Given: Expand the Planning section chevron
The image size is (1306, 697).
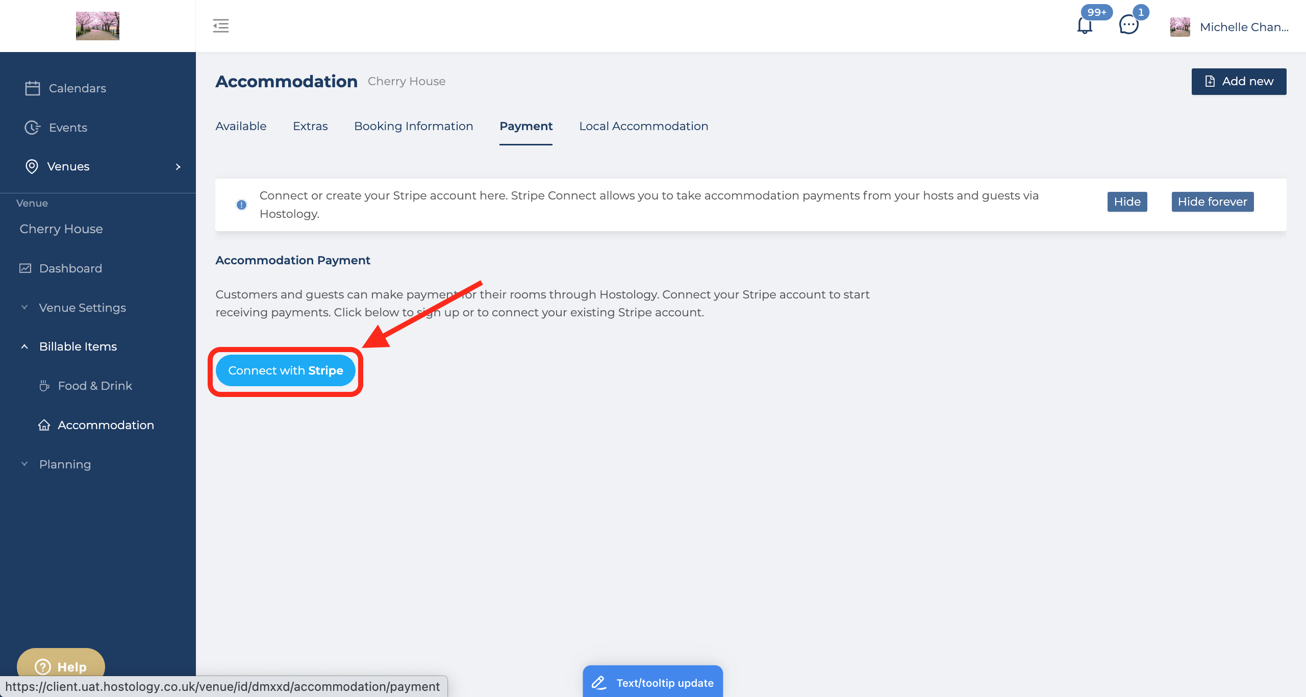Looking at the screenshot, I should (x=23, y=463).
